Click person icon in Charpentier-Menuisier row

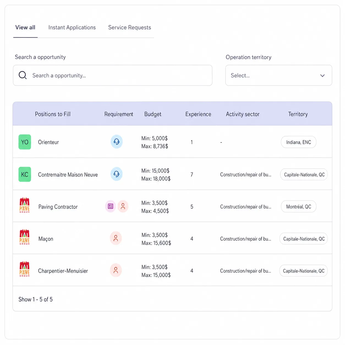tap(116, 270)
